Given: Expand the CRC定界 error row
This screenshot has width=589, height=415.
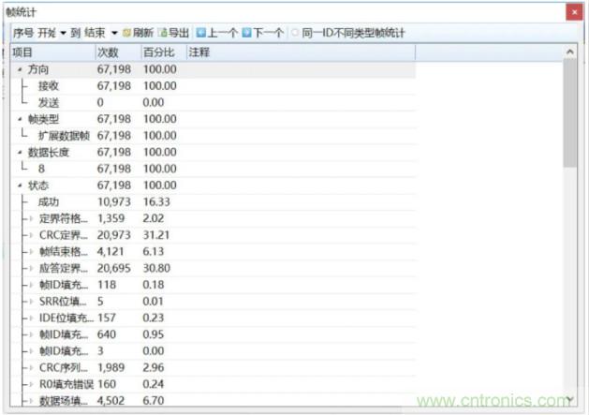Looking at the screenshot, I should click(x=30, y=235).
